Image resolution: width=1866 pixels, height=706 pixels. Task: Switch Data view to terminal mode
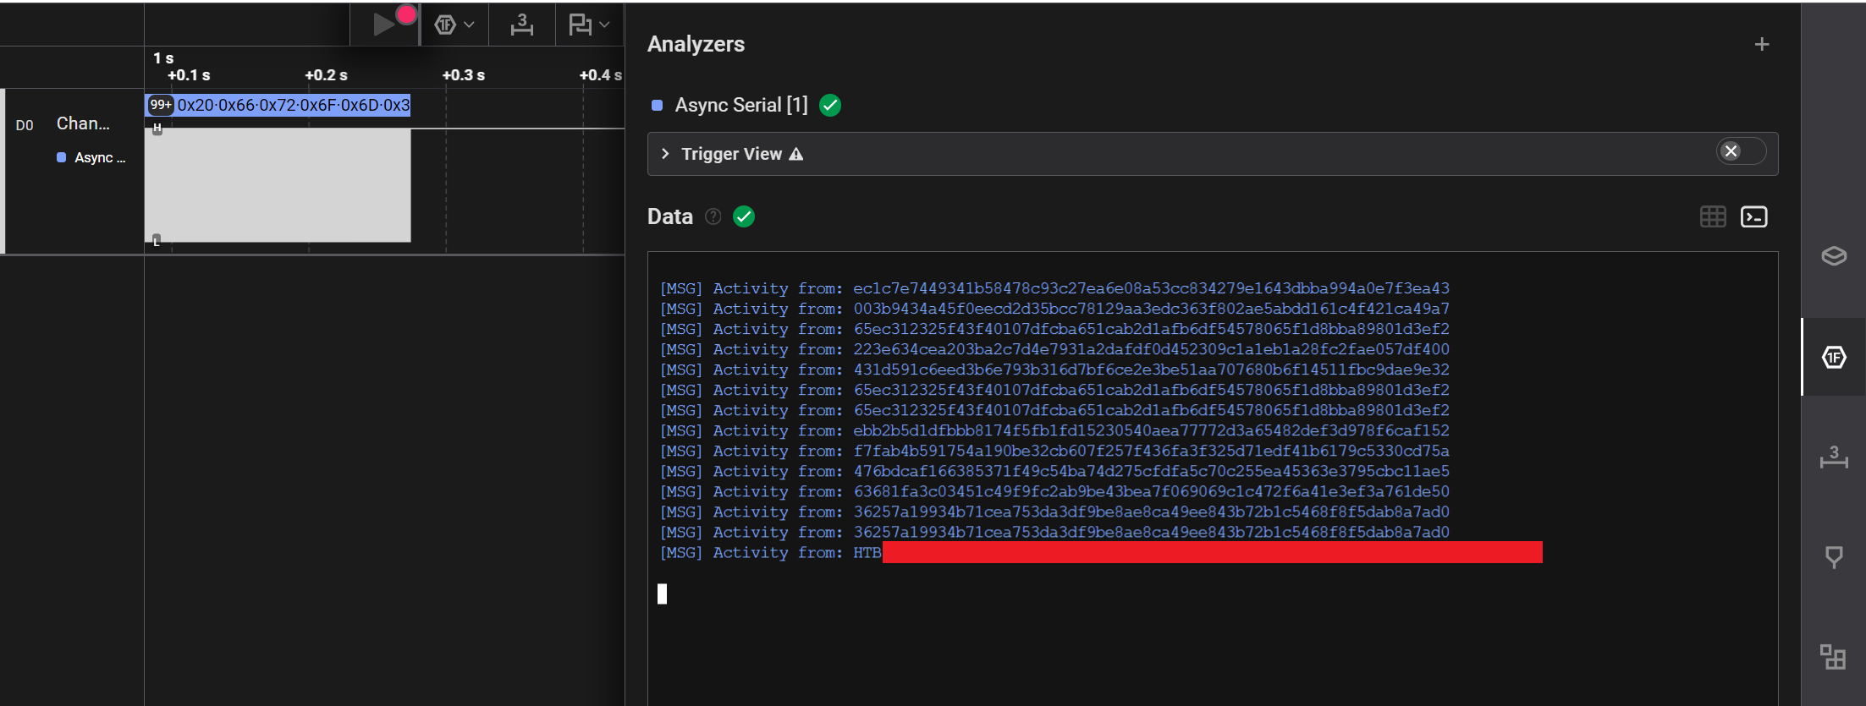coord(1753,217)
